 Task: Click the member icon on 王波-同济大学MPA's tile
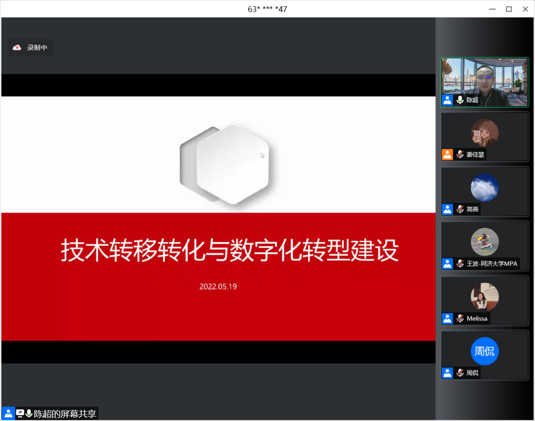coord(447,264)
